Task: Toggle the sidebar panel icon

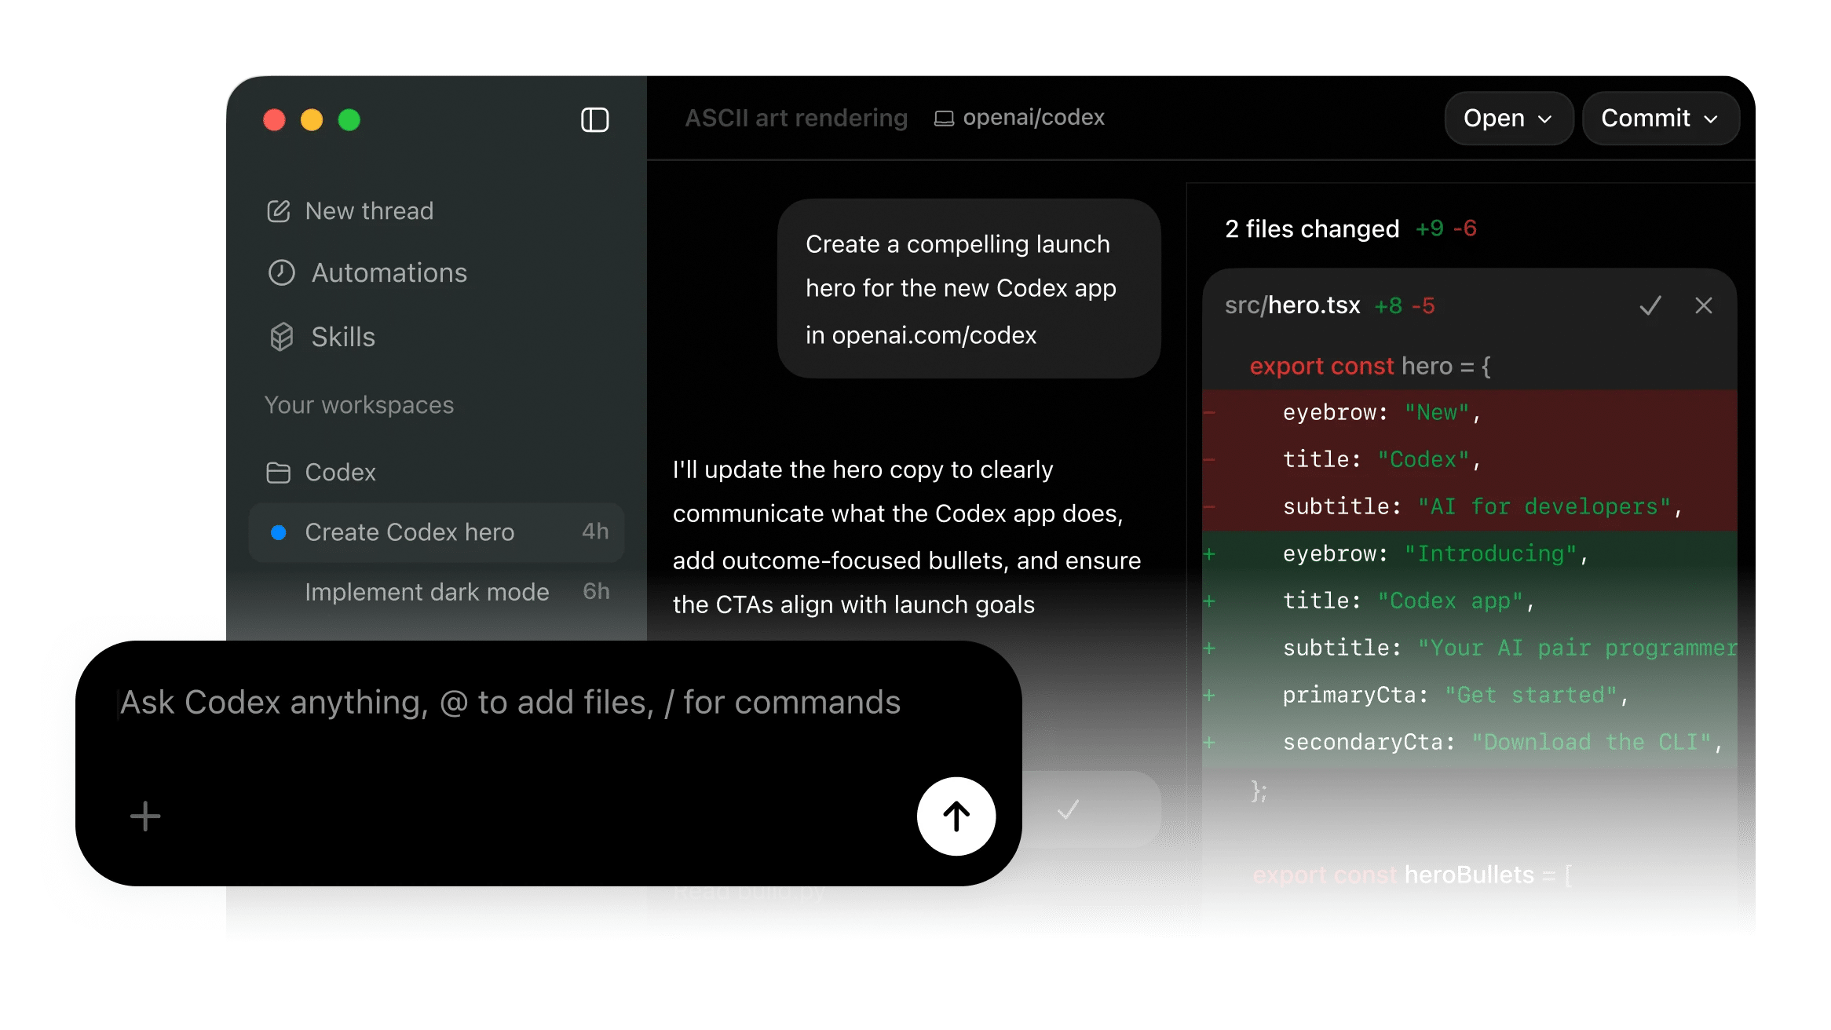Action: click(594, 119)
